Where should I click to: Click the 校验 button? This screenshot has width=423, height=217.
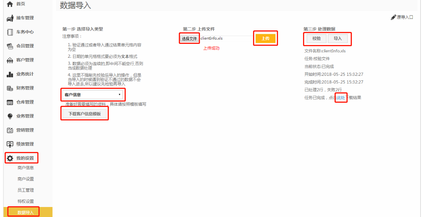click(316, 38)
